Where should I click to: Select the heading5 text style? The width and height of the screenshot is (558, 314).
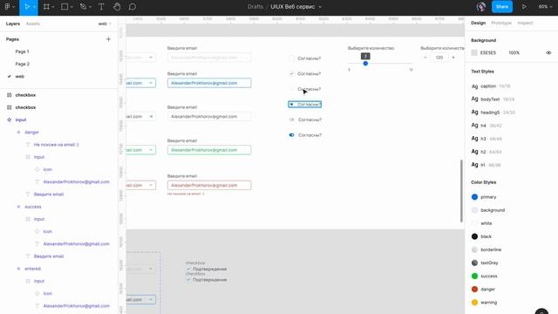[493, 113]
